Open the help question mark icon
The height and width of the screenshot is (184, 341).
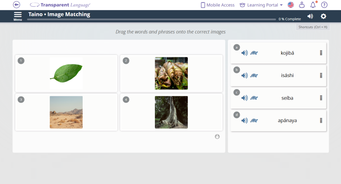324,5
